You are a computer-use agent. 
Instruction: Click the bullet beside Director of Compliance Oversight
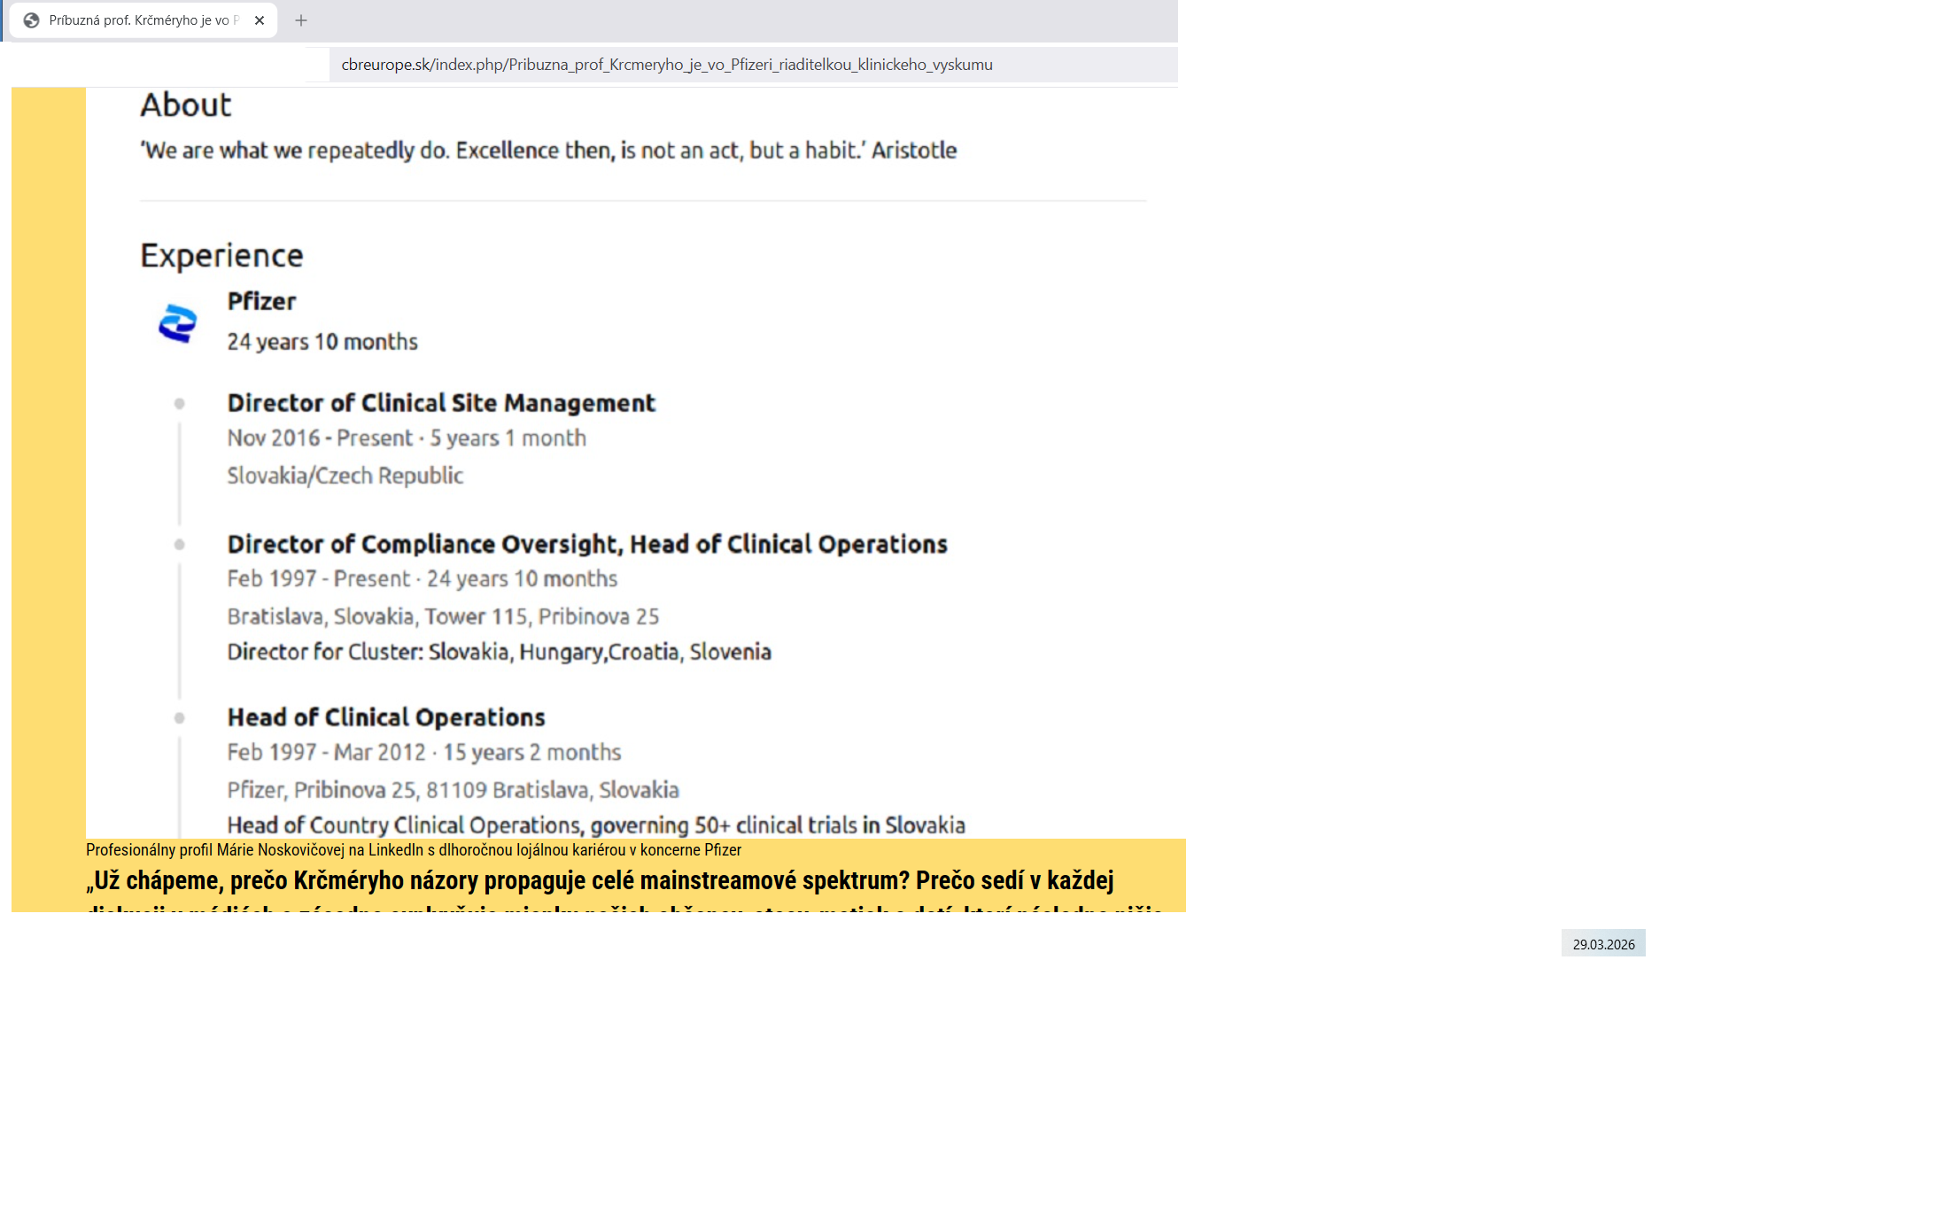pyautogui.click(x=180, y=545)
